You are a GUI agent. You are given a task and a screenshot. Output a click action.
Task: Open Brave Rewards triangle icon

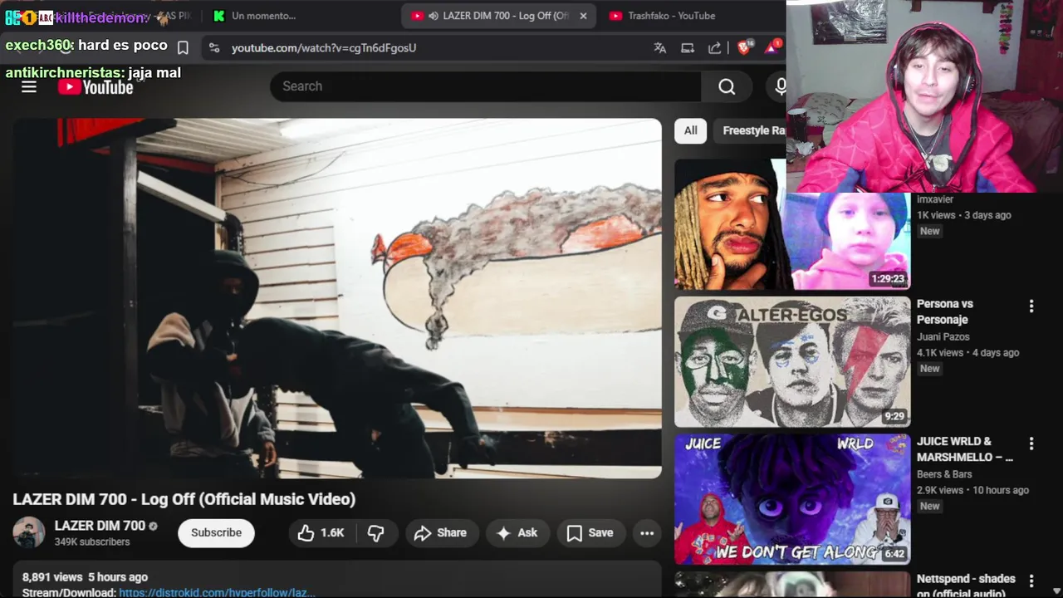click(772, 47)
